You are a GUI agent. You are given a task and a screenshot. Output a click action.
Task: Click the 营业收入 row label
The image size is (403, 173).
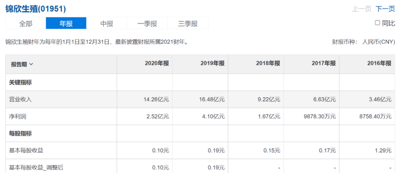point(21,99)
